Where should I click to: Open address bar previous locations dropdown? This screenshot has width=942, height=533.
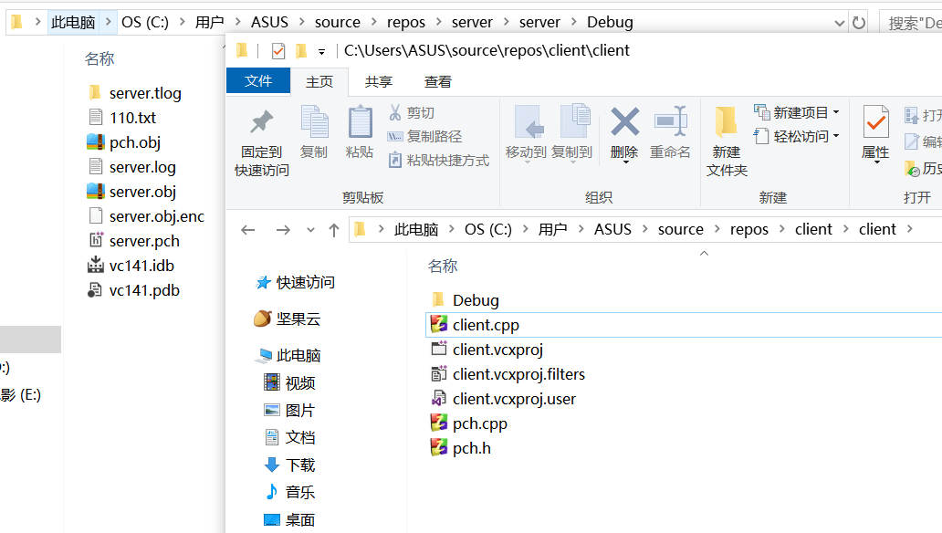click(840, 23)
